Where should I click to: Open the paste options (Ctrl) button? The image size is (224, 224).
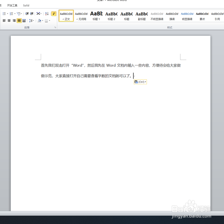click(x=140, y=82)
